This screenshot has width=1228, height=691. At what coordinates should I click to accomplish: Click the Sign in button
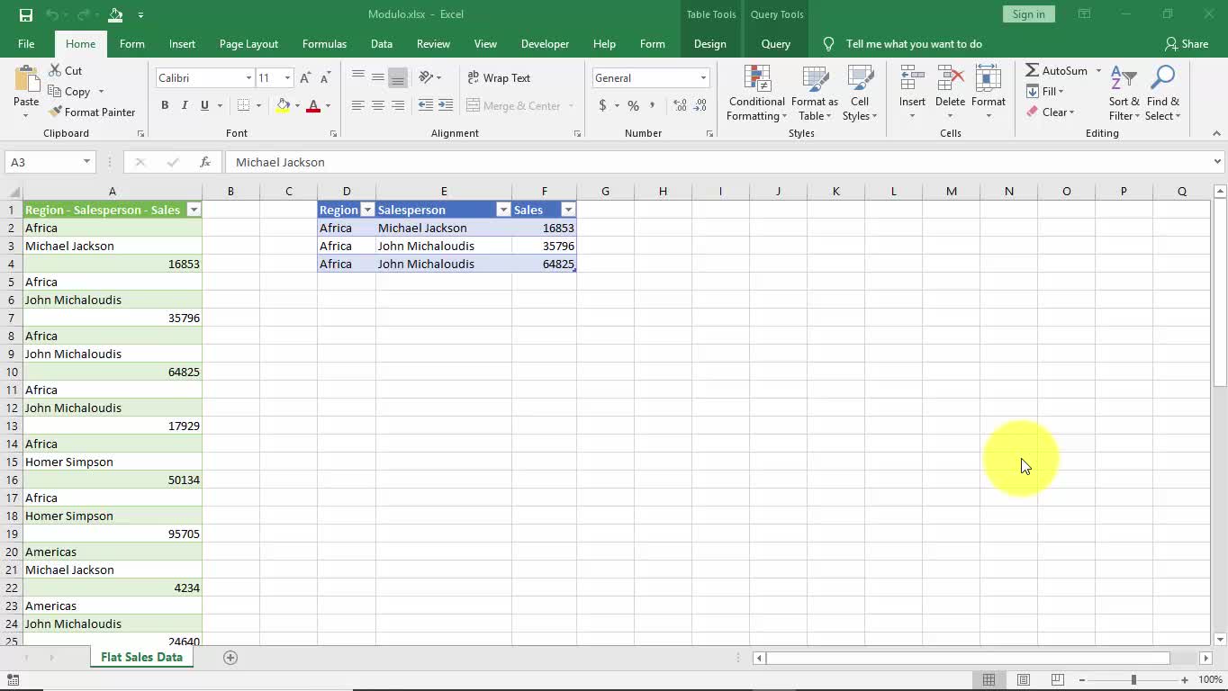coord(1028,14)
